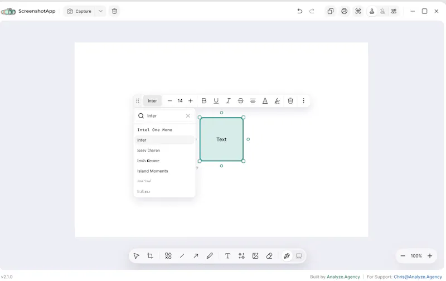Toggle italic formatting

tap(228, 101)
